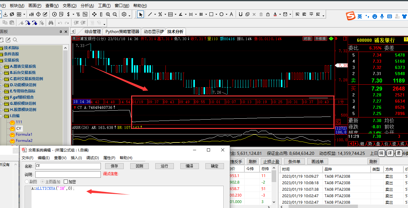Click the 编译 button
This screenshot has height=208, width=408.
tap(189, 166)
